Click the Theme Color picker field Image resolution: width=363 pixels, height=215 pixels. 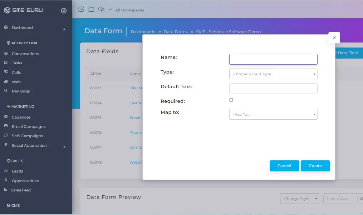341,199
